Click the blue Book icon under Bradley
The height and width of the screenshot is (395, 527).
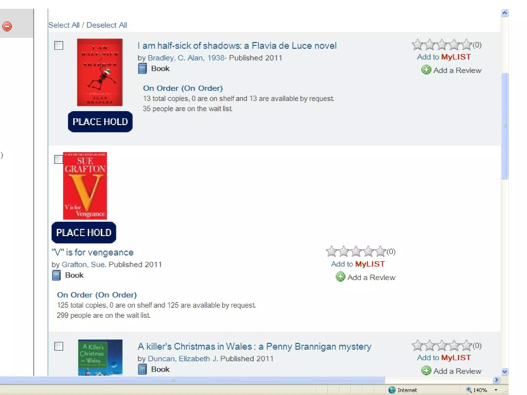click(142, 69)
